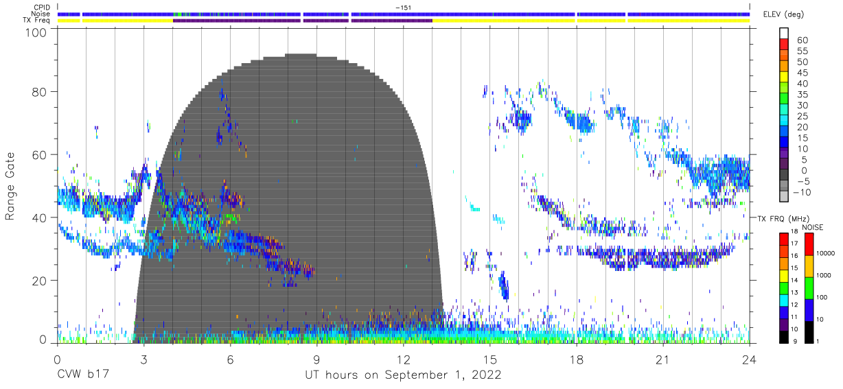Click the '14' label on the TX FRQ scale
The height and width of the screenshot is (389, 843).
click(x=793, y=281)
